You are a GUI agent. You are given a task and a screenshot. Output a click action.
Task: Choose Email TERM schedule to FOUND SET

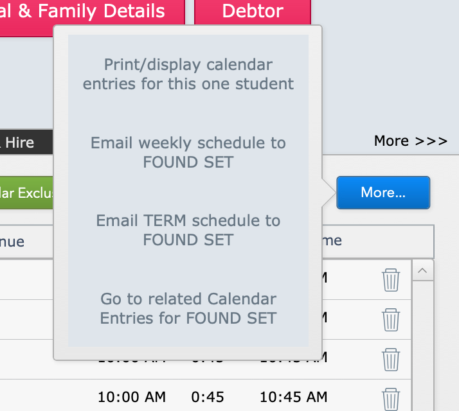tap(188, 230)
